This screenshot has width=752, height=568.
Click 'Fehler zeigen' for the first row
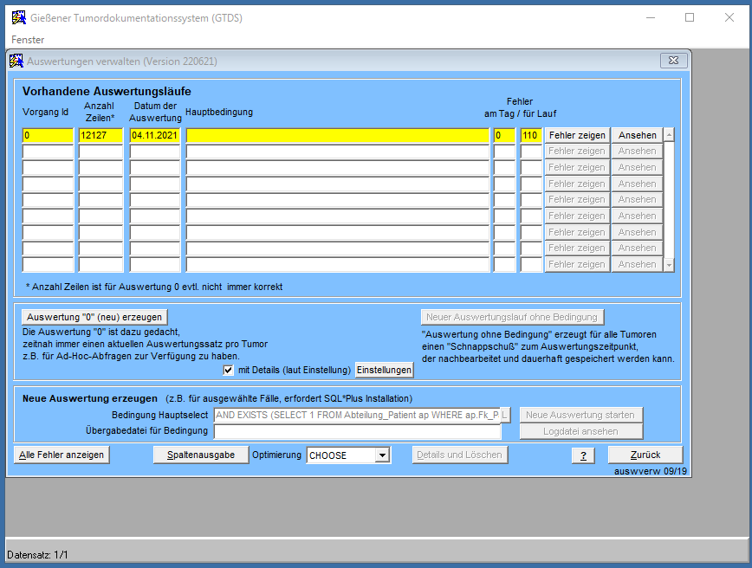coord(577,135)
